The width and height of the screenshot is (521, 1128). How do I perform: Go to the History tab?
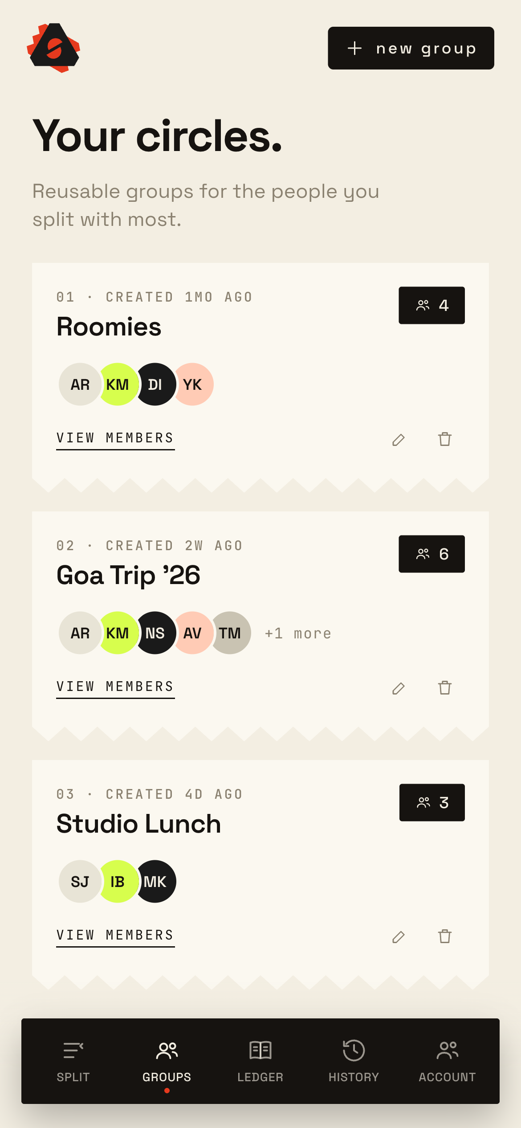click(354, 1062)
